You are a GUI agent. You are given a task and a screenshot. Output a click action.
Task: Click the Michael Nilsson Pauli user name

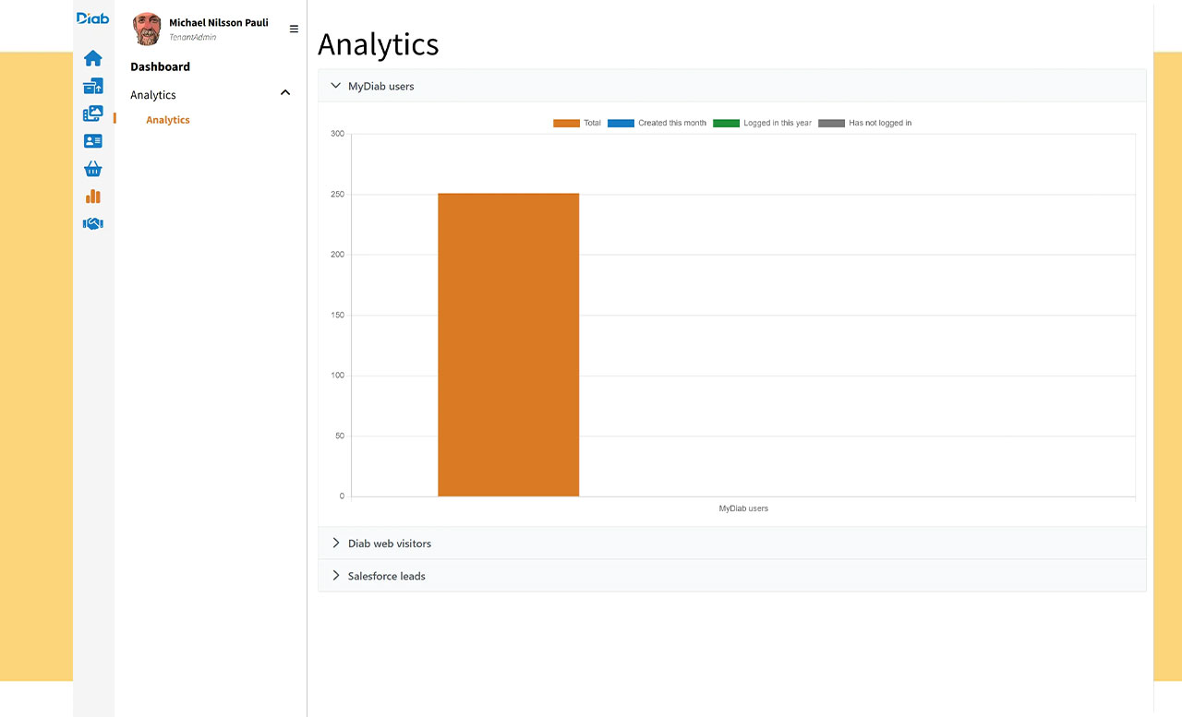219,22
